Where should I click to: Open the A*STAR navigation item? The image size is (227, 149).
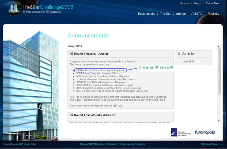[x=197, y=14]
